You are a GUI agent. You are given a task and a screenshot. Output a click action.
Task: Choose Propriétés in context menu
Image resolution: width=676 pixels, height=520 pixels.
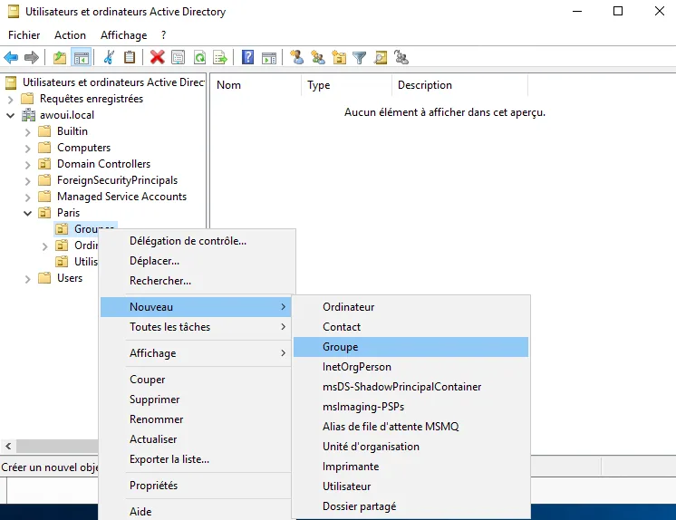tap(197, 486)
